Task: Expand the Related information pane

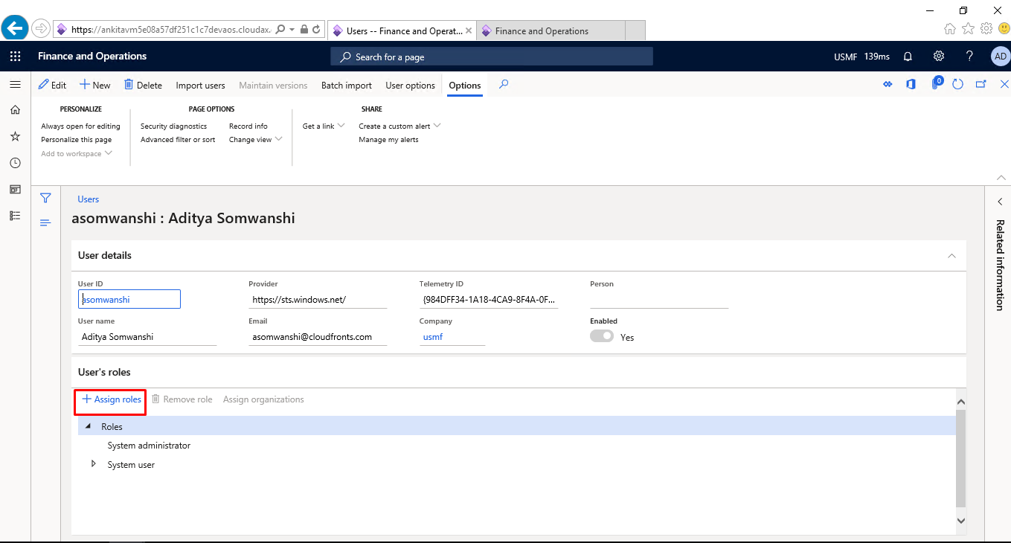Action: coord(1000,202)
